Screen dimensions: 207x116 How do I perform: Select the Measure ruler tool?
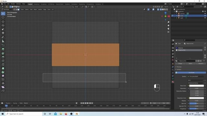tap(3, 41)
